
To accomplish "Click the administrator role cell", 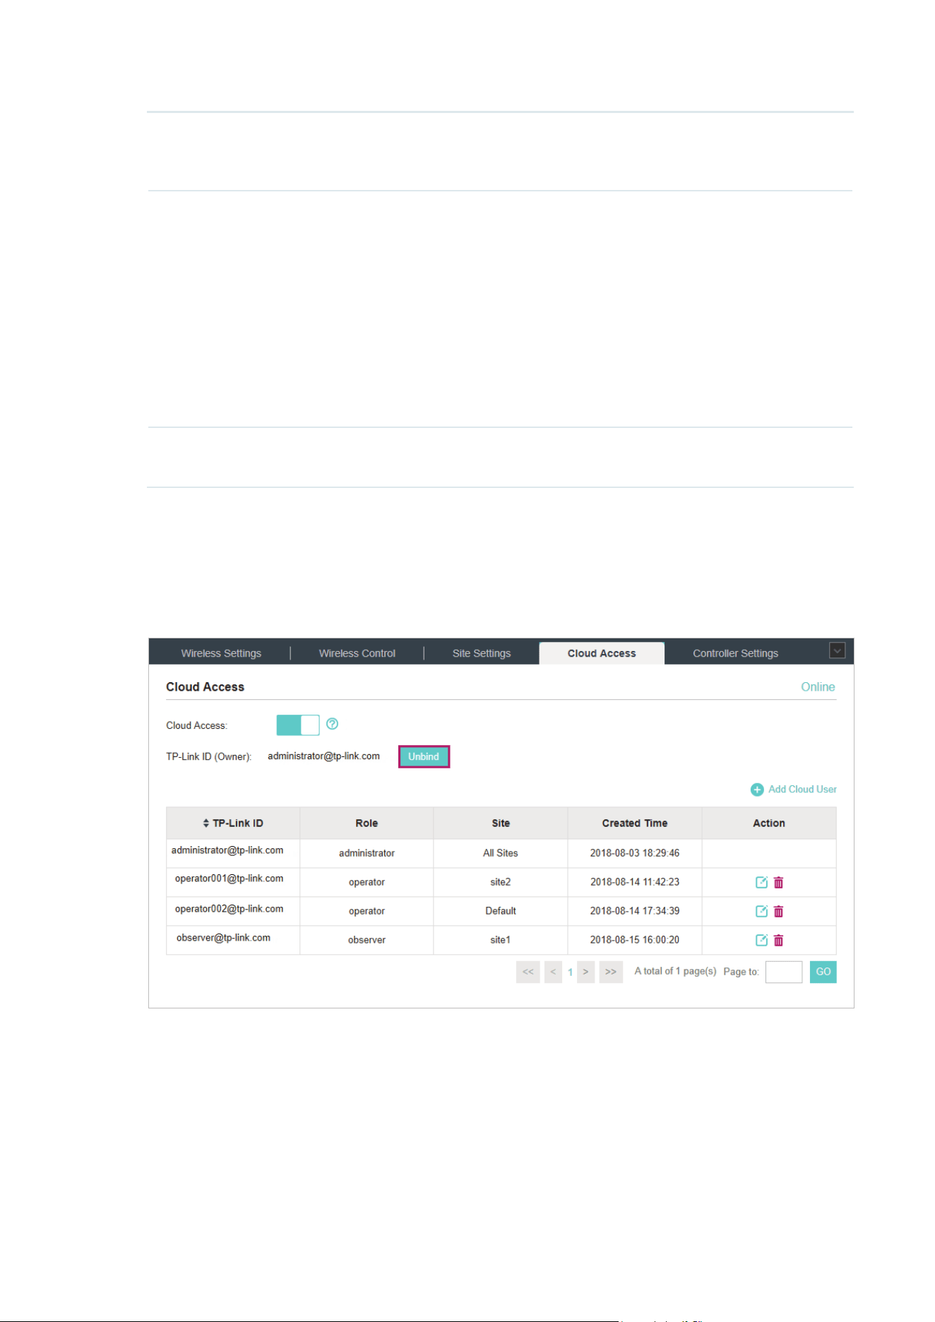I will [367, 853].
